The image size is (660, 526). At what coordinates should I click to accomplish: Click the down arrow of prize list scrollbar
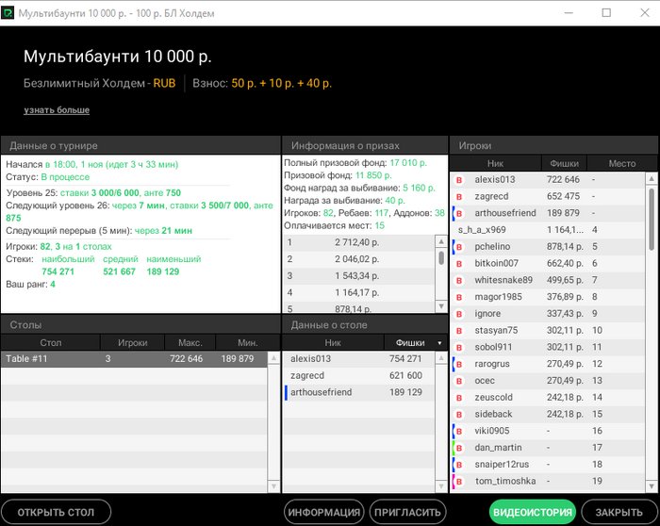click(441, 306)
